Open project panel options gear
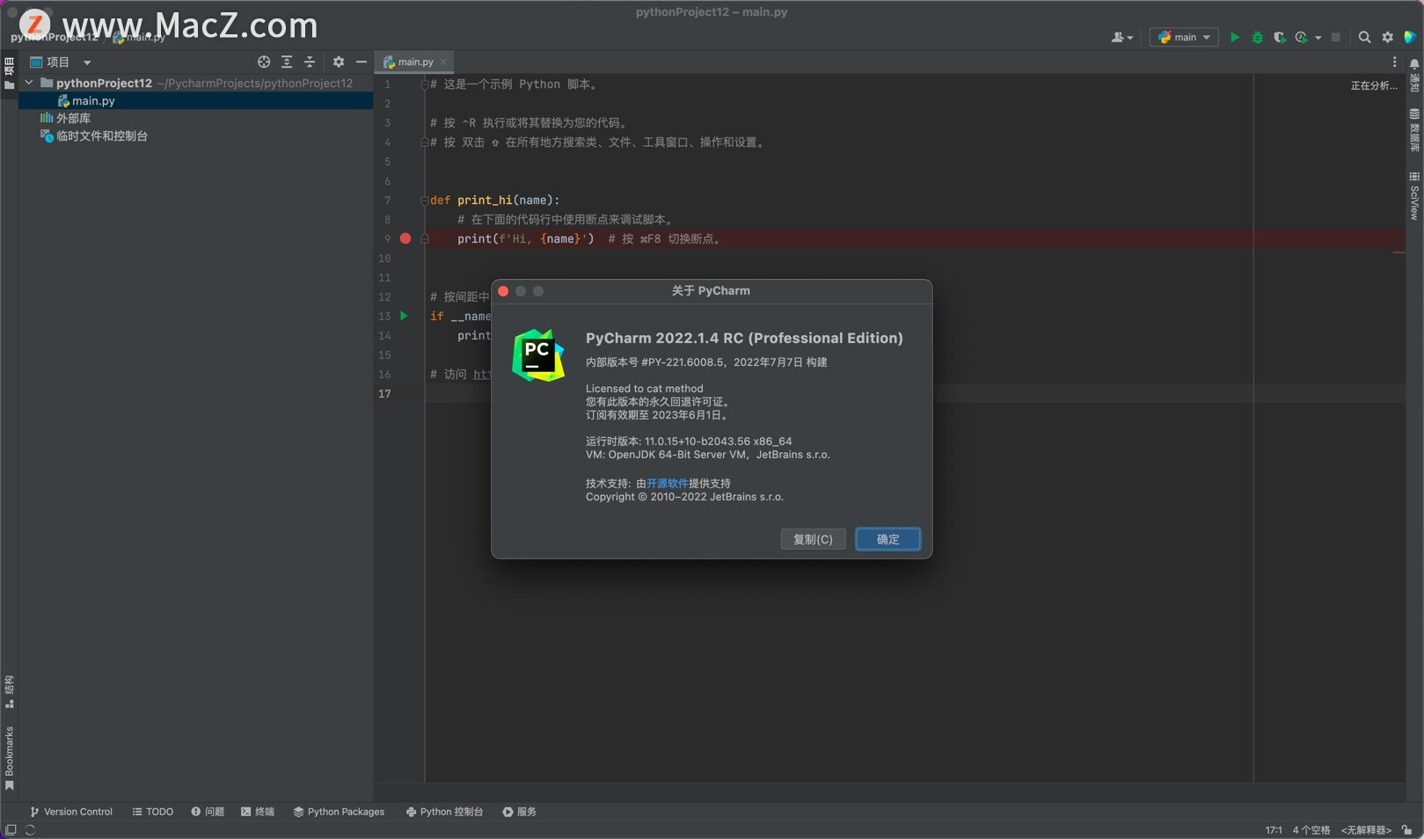The image size is (1424, 839). (x=339, y=62)
